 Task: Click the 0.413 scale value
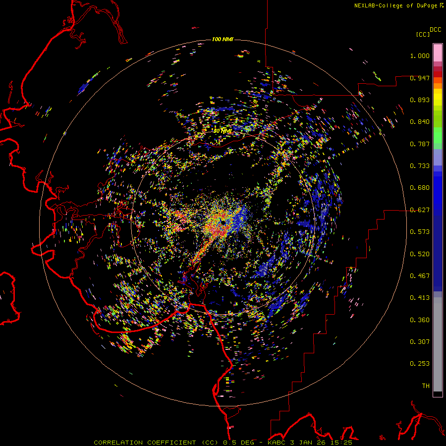(x=420, y=298)
